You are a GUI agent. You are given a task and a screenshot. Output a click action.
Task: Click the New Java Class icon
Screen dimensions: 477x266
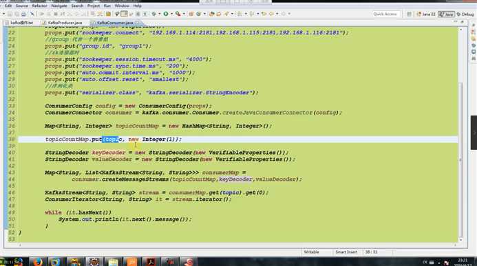point(198,14)
